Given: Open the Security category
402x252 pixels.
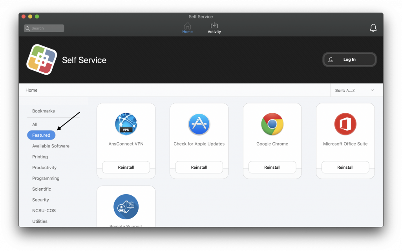Looking at the screenshot, I should pos(40,200).
